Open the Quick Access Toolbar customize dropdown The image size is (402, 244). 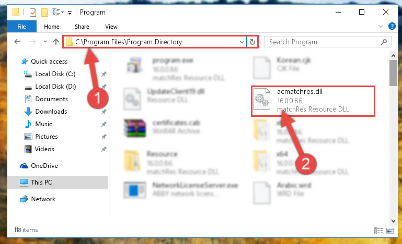[70, 13]
